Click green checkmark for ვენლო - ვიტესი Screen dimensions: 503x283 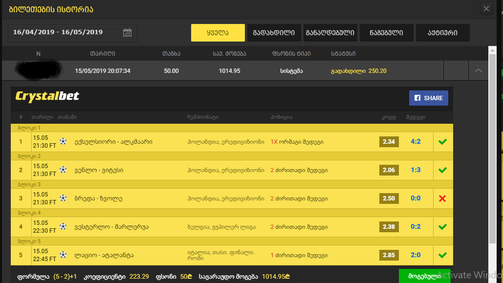click(x=443, y=170)
